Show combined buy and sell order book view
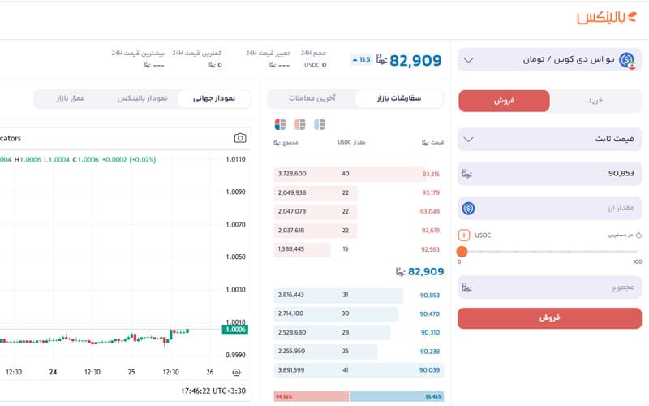Screen dimensions: 649x406 coord(280,124)
